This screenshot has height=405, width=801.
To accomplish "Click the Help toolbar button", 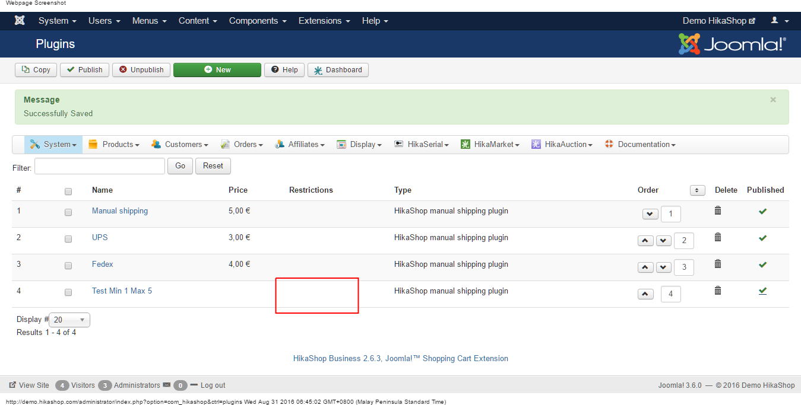I will [284, 70].
